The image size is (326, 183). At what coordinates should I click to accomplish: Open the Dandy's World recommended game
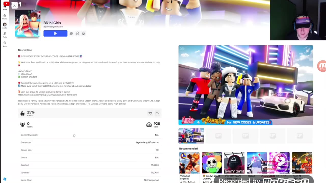[212, 163]
